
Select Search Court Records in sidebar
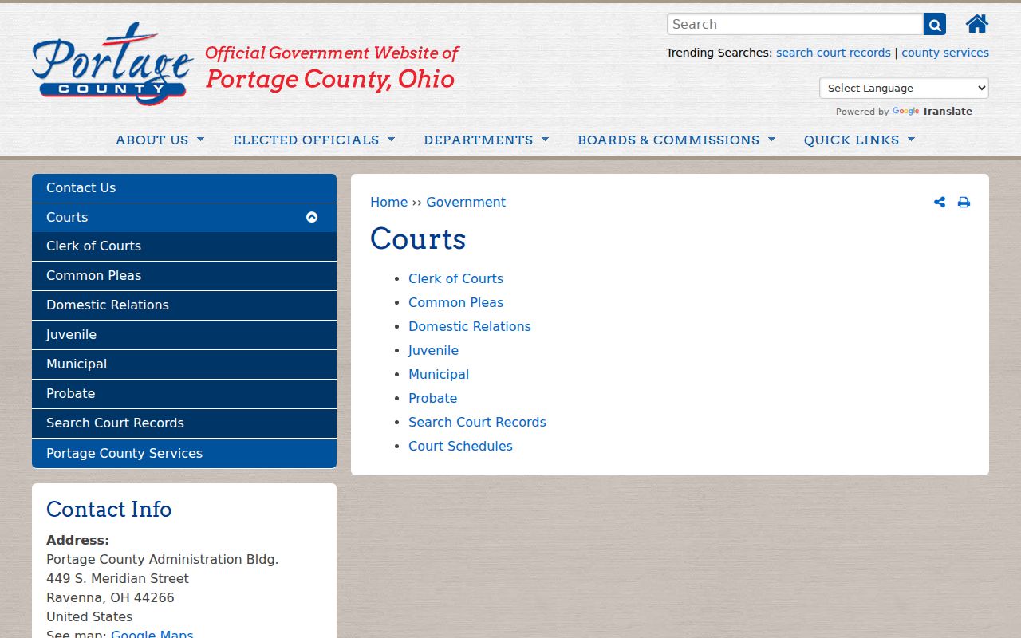pos(184,423)
